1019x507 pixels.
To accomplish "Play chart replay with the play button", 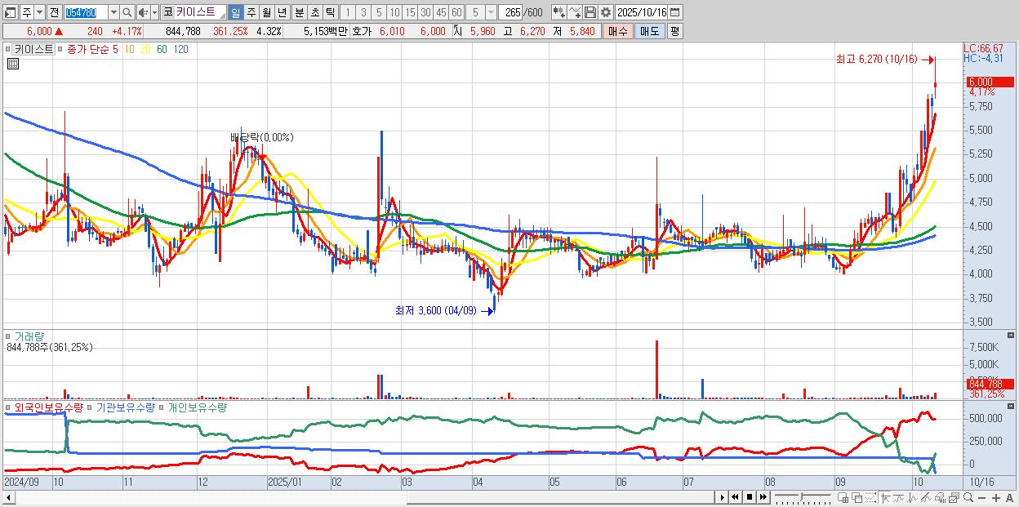I will pos(722,497).
